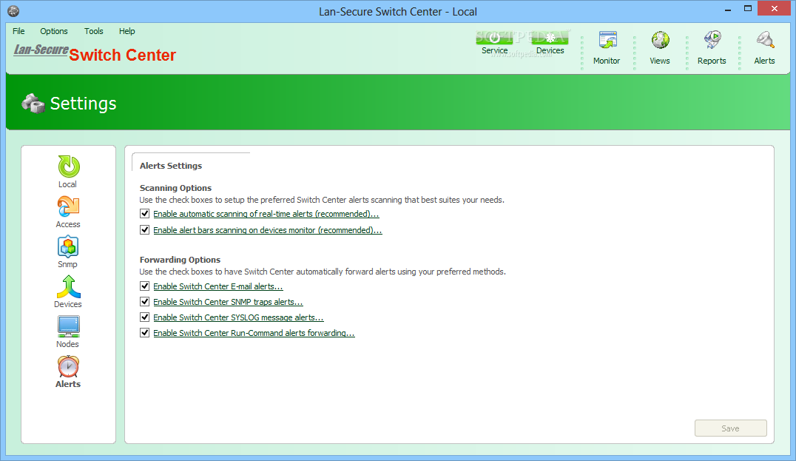Select the Devices settings icon in sidebar
The image size is (796, 461).
coord(68,287)
